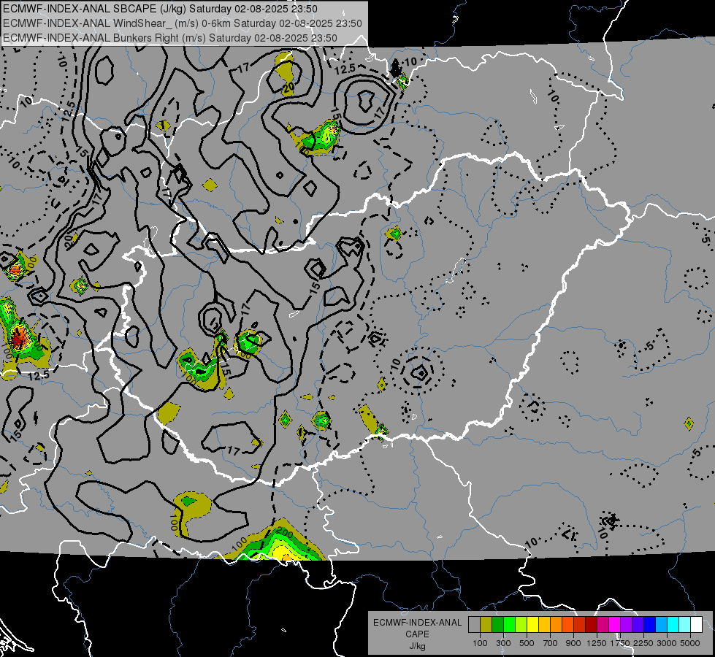Click the 5000 label under the legend
This screenshot has width=715, height=657.
(x=690, y=643)
